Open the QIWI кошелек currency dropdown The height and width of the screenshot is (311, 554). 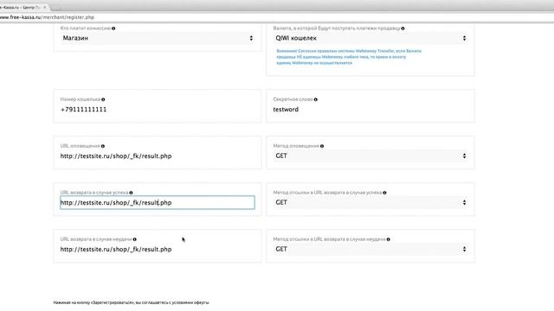[370, 38]
